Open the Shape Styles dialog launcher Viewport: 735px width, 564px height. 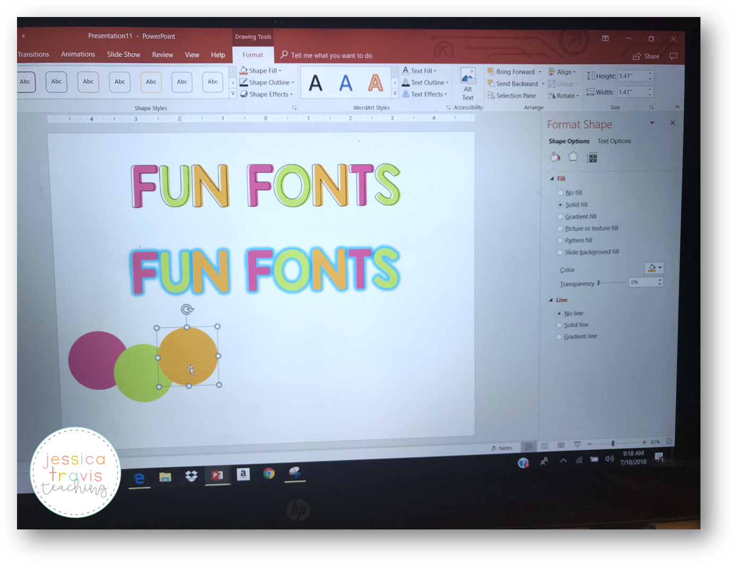(x=294, y=108)
